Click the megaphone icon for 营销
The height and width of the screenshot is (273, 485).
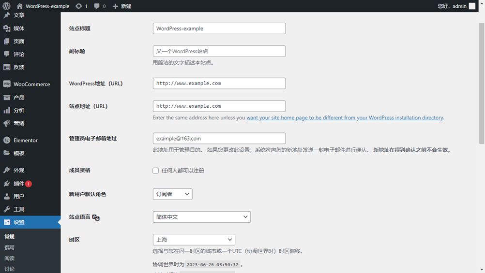pyautogui.click(x=7, y=123)
